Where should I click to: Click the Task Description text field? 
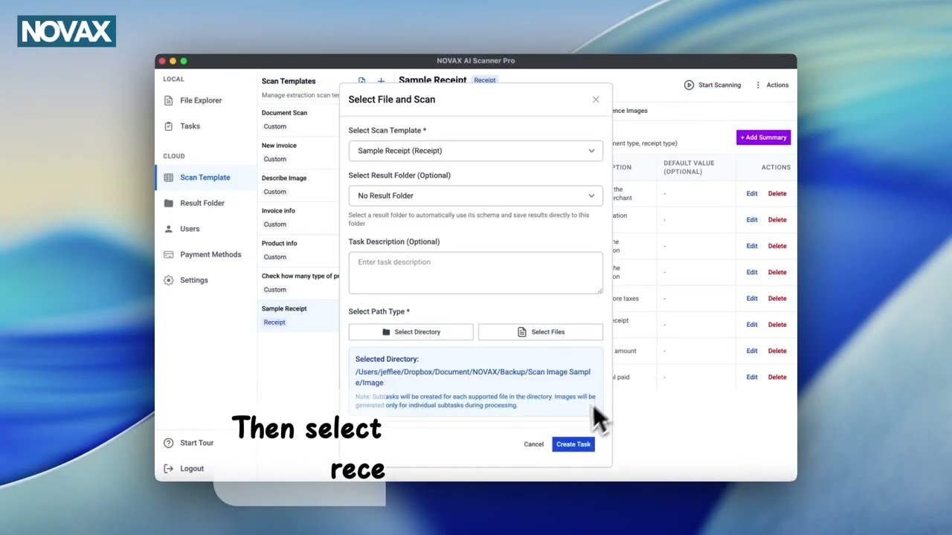click(476, 273)
